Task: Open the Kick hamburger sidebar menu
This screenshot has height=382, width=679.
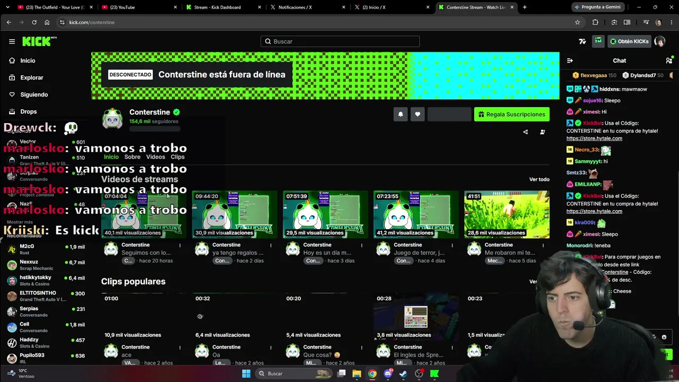Action: tap(12, 41)
